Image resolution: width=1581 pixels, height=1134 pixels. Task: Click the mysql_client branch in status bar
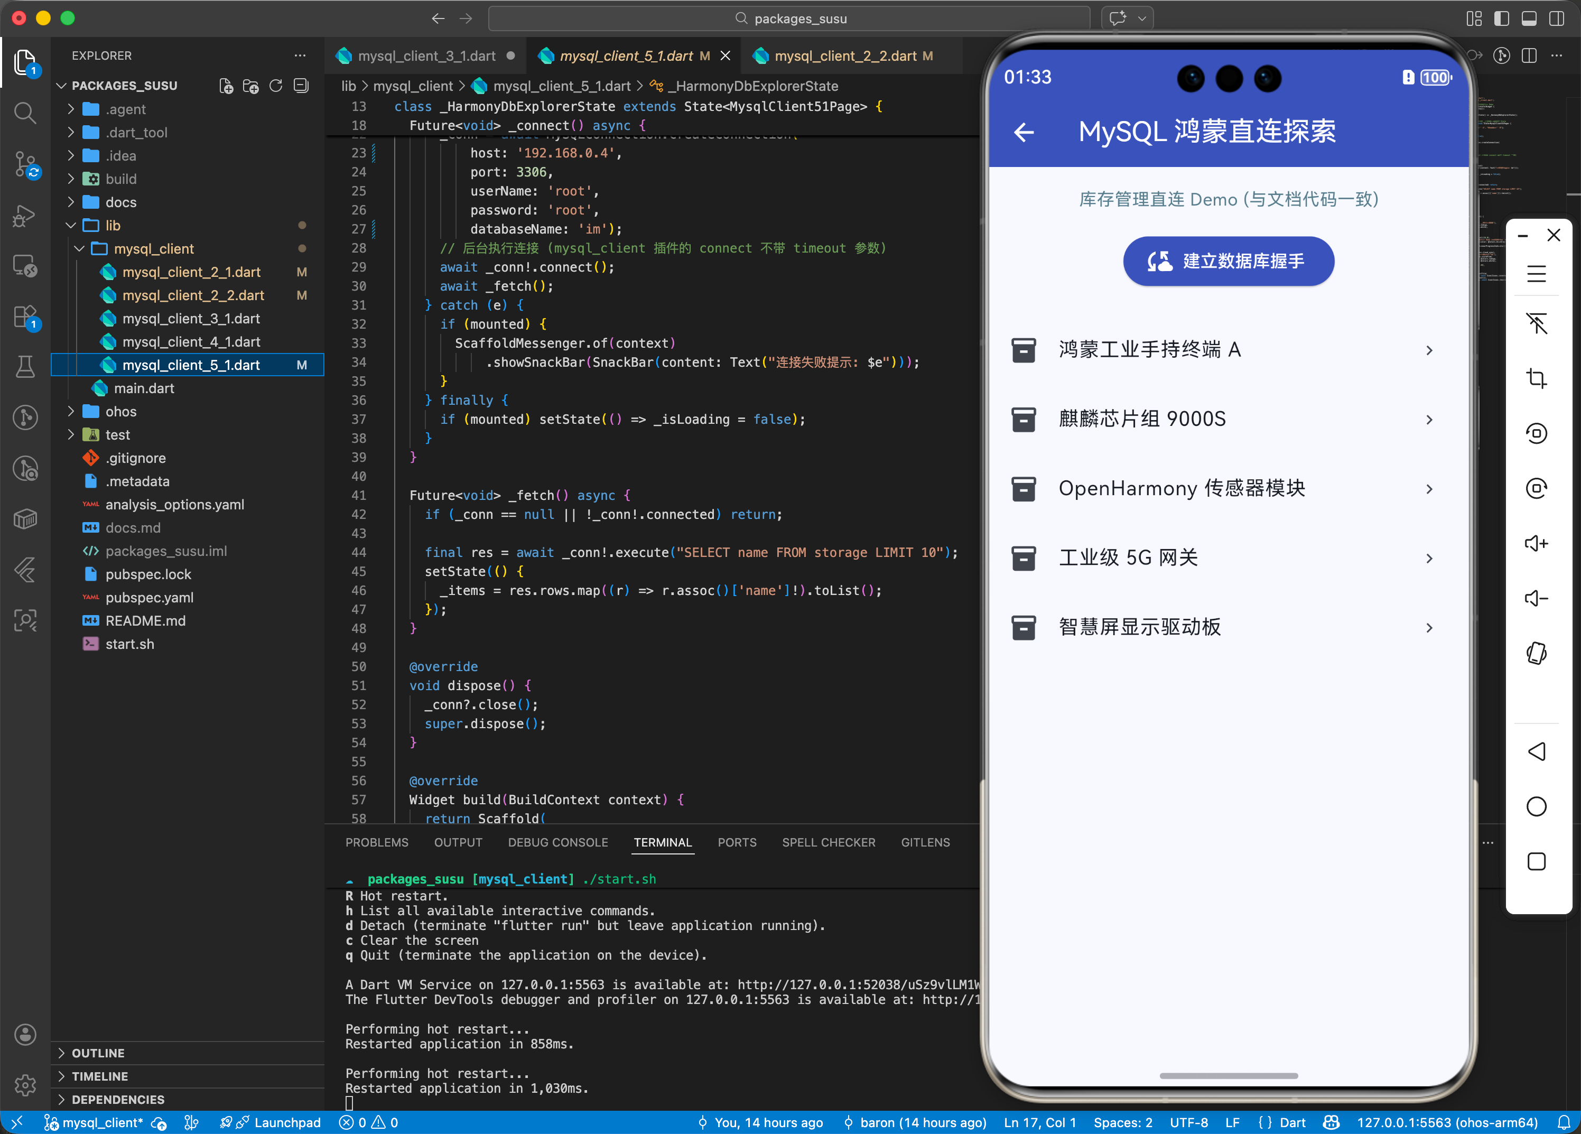94,1123
